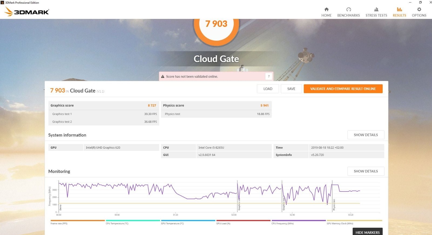The image size is (432, 235).
Task: Click the Cloud Gate title banner
Action: (216, 59)
